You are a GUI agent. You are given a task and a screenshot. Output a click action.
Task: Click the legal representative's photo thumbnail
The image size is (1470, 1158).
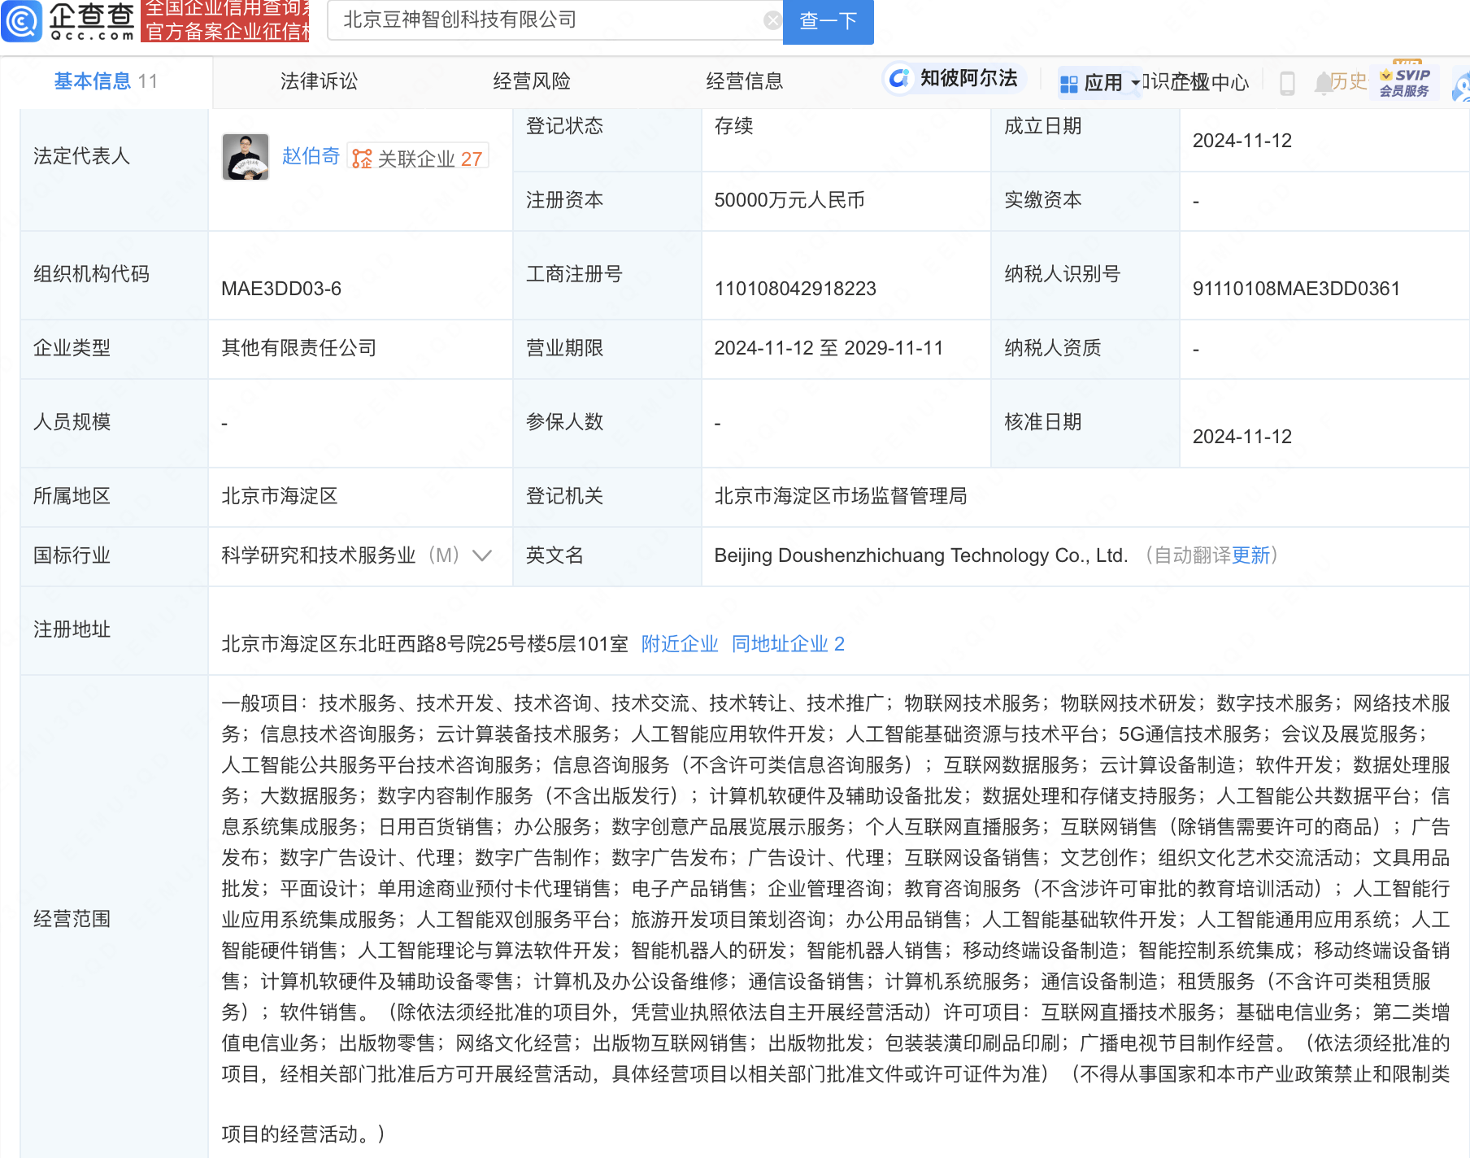click(x=246, y=157)
